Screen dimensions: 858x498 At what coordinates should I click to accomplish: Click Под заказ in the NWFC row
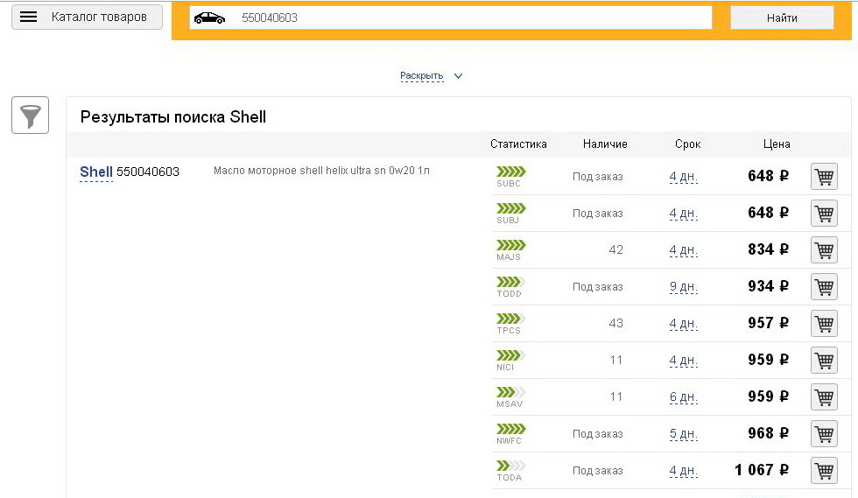(597, 434)
